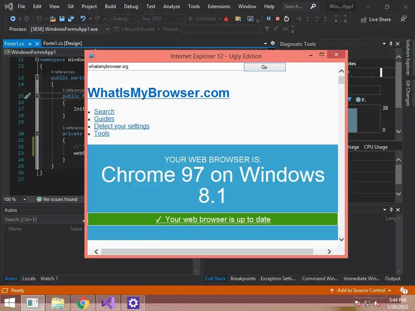
Task: Click the Guides link
Action: coord(104,119)
